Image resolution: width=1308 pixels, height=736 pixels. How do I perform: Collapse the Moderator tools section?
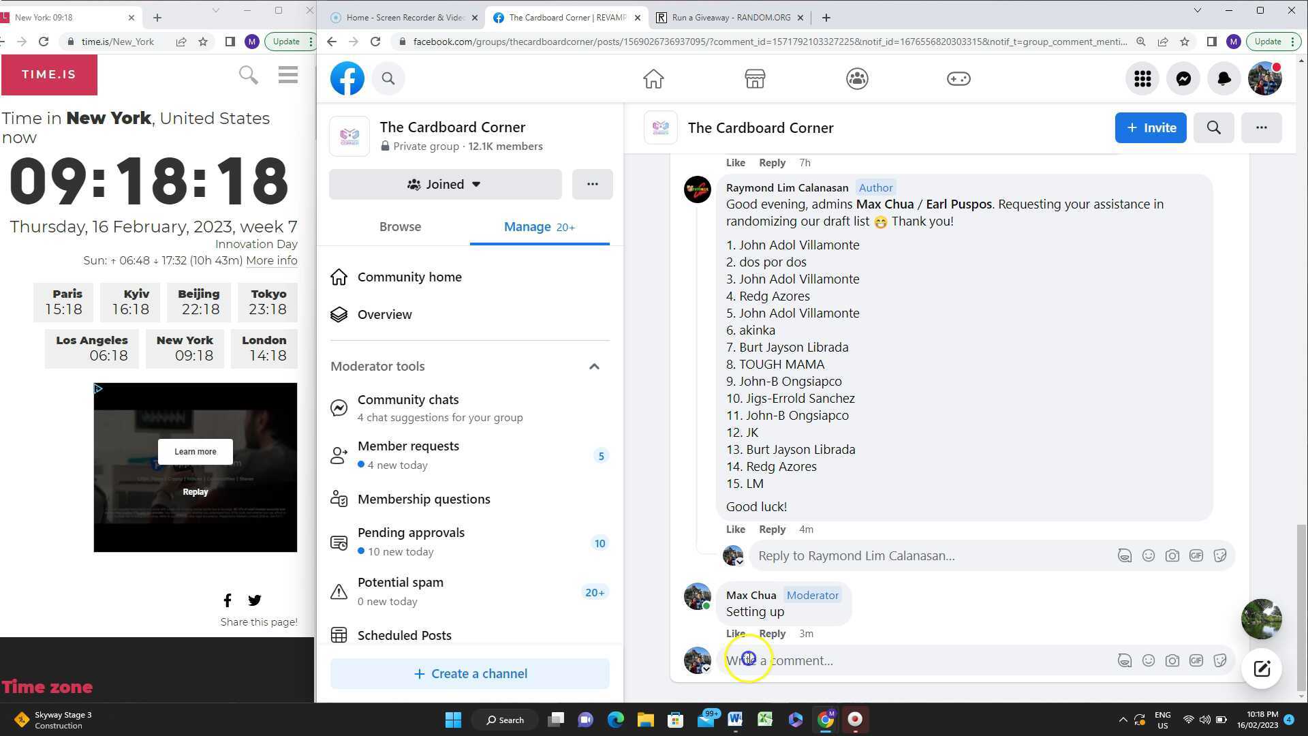click(594, 367)
